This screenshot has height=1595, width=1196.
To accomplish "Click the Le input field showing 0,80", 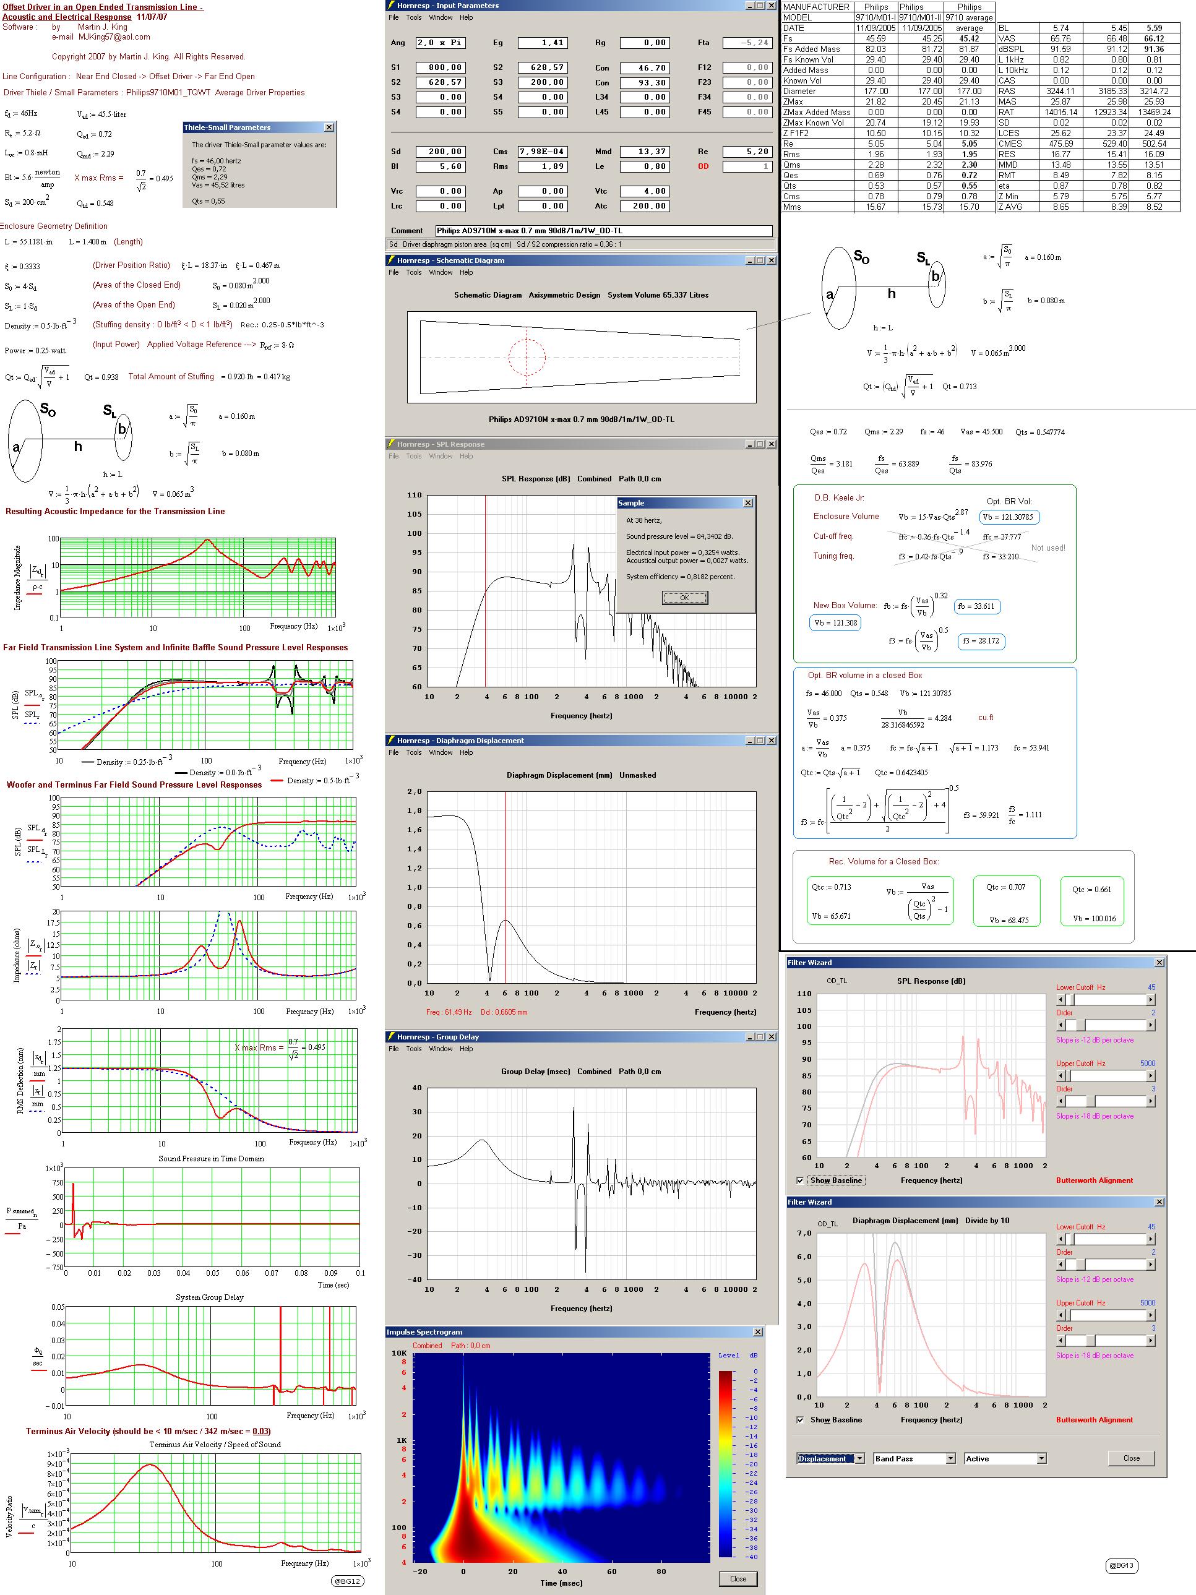I will tap(645, 166).
